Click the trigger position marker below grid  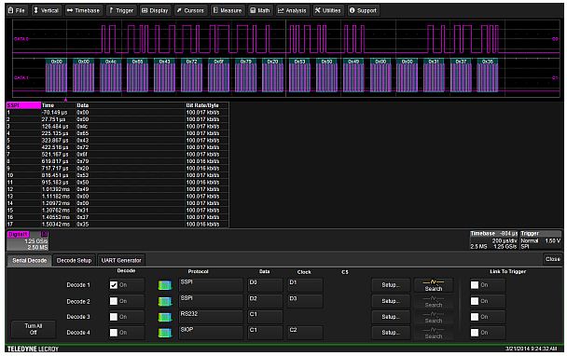pos(65,100)
